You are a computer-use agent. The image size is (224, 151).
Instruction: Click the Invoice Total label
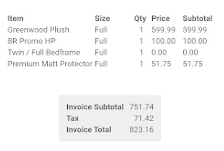pos(89,130)
